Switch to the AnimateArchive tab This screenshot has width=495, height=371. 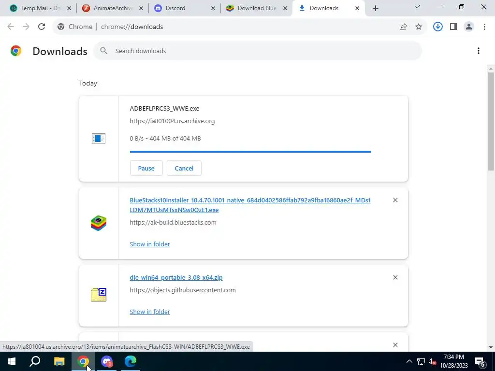[112, 8]
